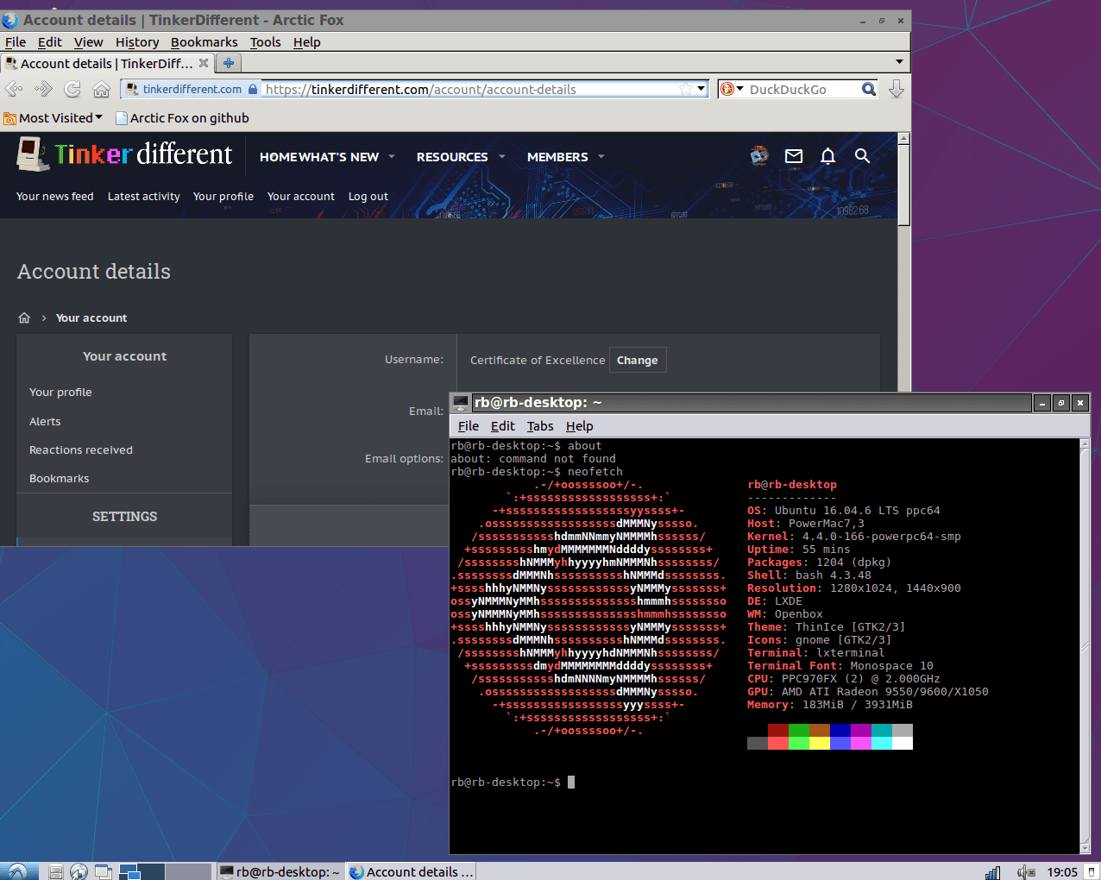Reload the current page in Arctic Fox
This screenshot has height=880, width=1101.
click(72, 89)
